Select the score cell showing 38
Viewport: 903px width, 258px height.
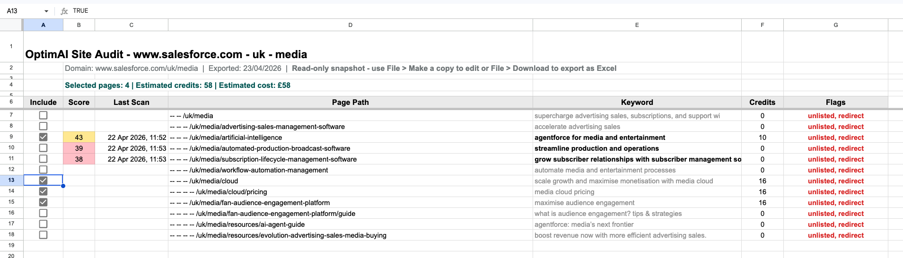point(79,159)
